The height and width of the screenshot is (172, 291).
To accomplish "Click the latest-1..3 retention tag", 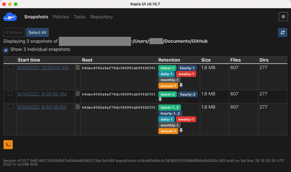I will (x=170, y=107).
